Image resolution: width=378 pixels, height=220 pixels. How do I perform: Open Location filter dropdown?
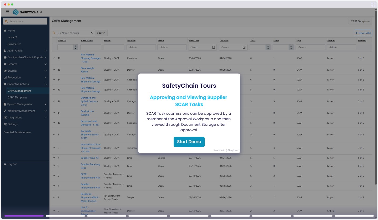[141, 47]
